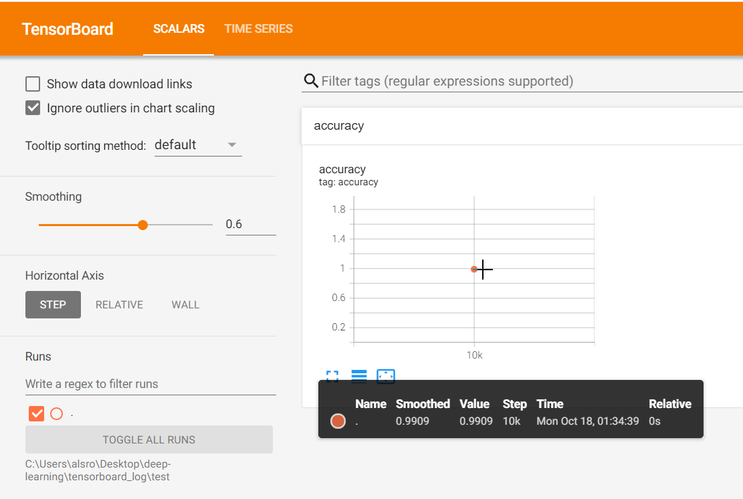The height and width of the screenshot is (499, 743).
Task: Click the TensorBoard logo title
Action: 68,29
